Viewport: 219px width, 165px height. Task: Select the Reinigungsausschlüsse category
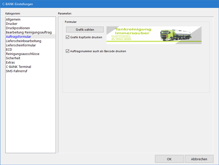[x=23, y=54]
